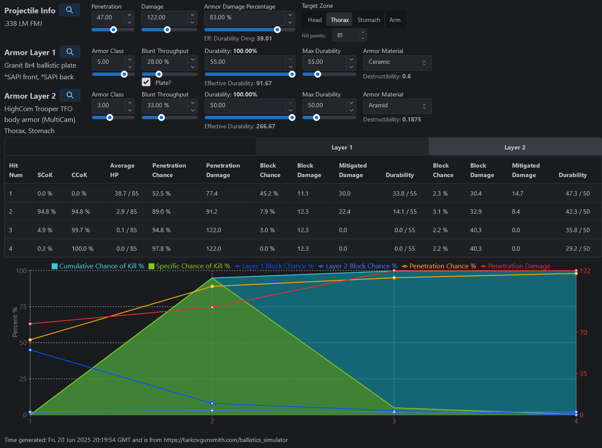
Task: Open the Armor Layer 1 search button
Action: point(70,52)
